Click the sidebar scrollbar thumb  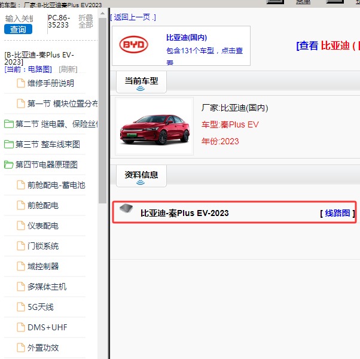(103, 111)
